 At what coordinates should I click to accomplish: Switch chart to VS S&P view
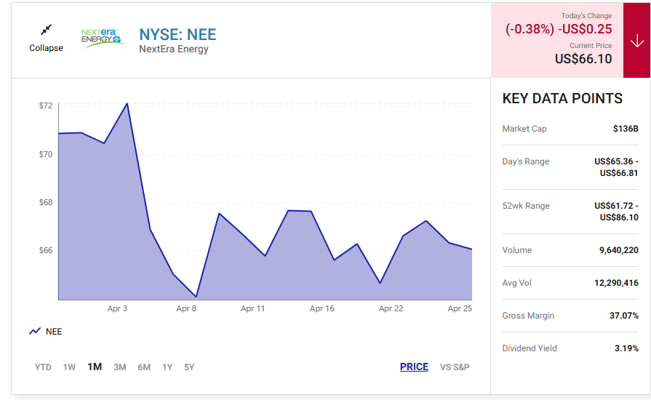(455, 367)
